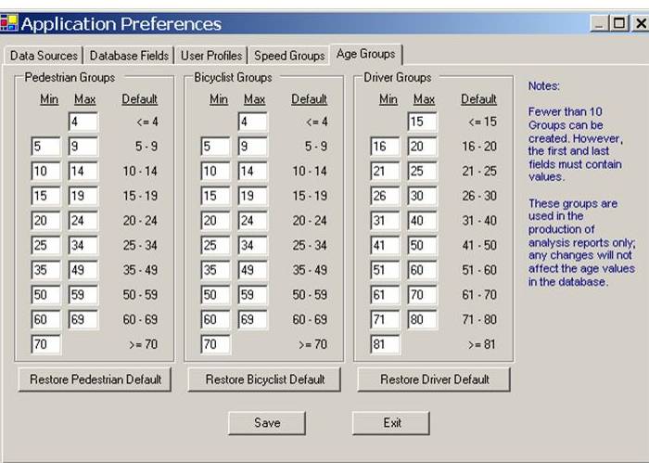649x463 pixels.
Task: Select the User Profiles tab
Action: coord(211,56)
